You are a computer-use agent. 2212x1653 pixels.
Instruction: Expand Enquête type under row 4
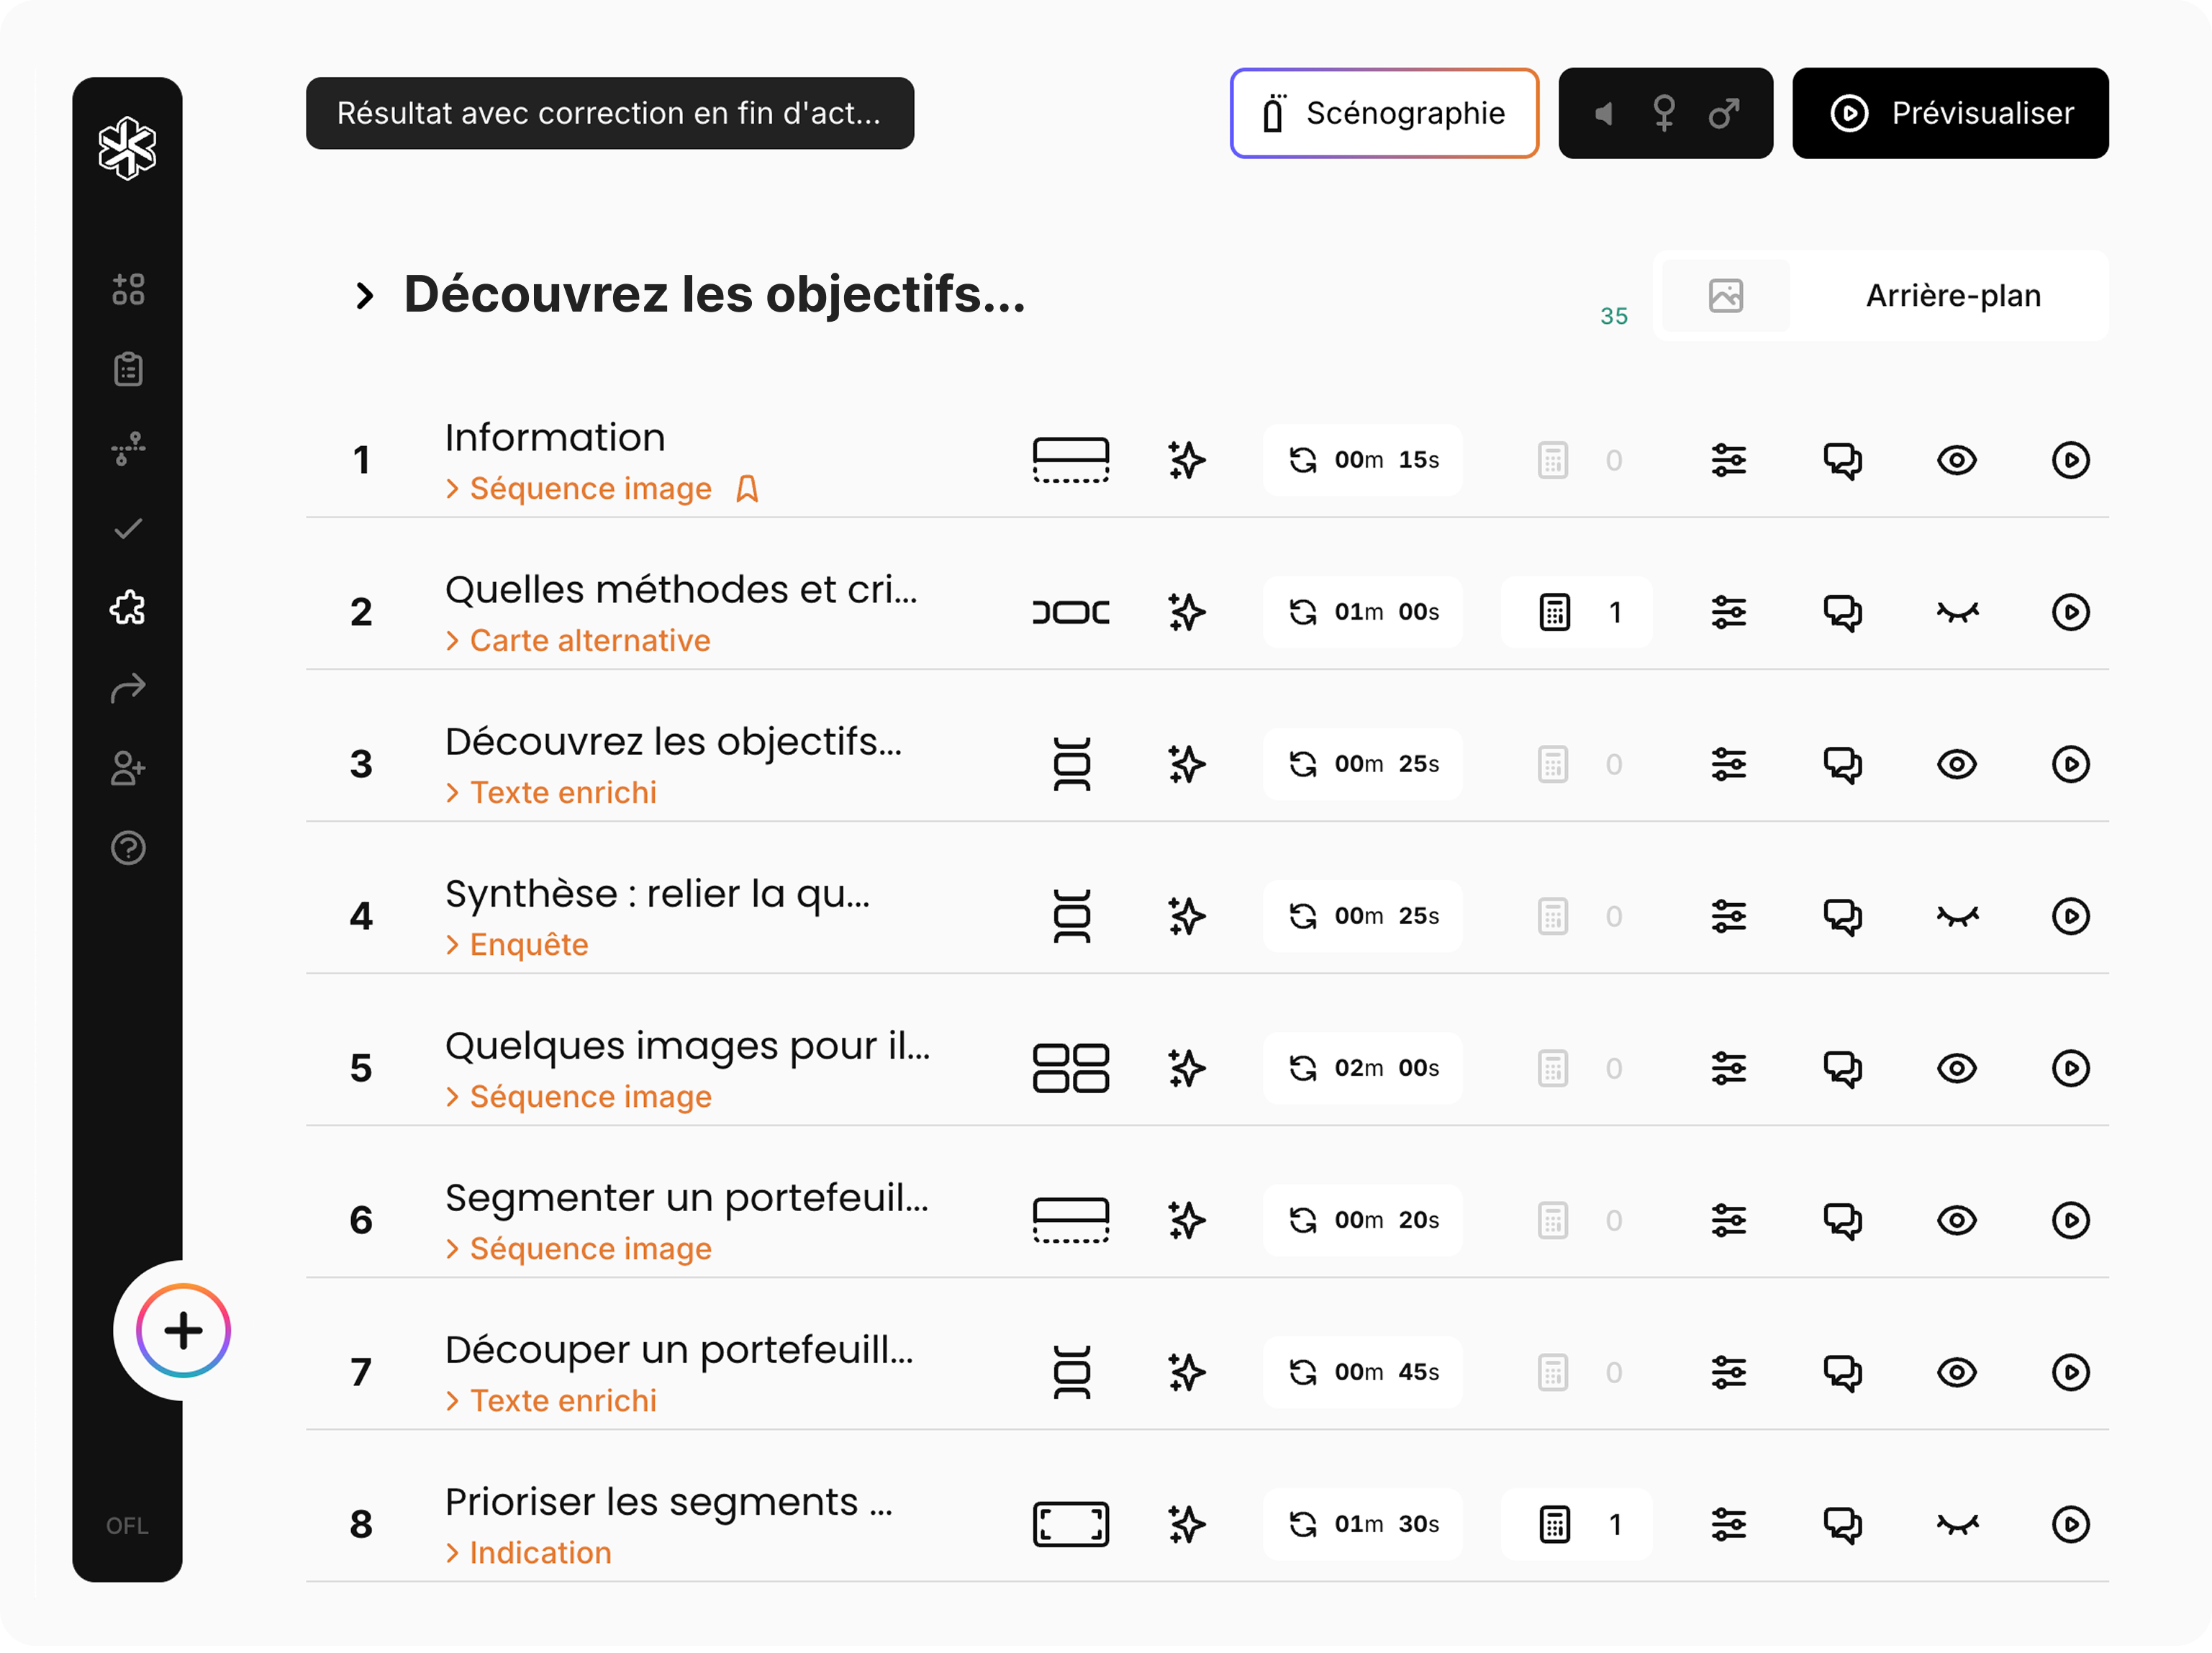point(517,944)
